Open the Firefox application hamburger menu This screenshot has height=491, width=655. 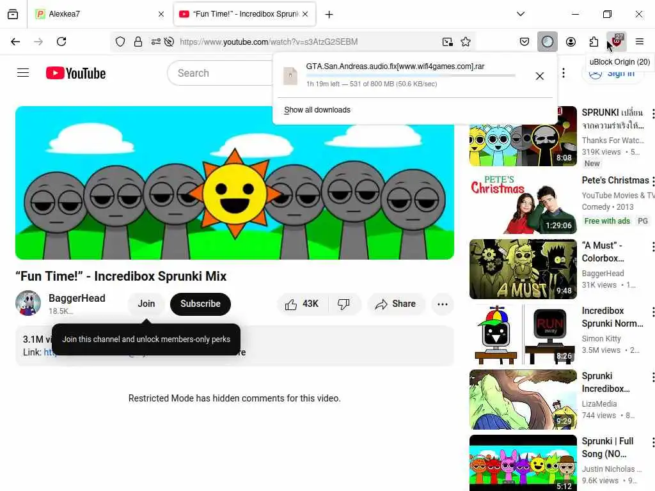(639, 42)
